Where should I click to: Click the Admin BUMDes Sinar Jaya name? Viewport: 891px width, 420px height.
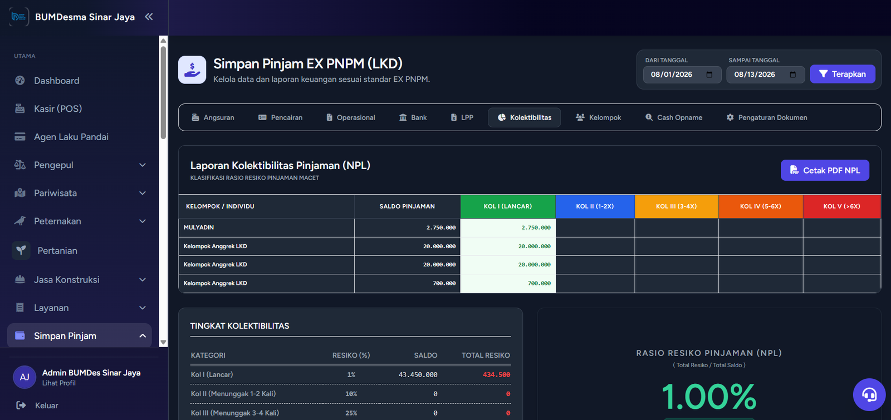click(x=91, y=373)
